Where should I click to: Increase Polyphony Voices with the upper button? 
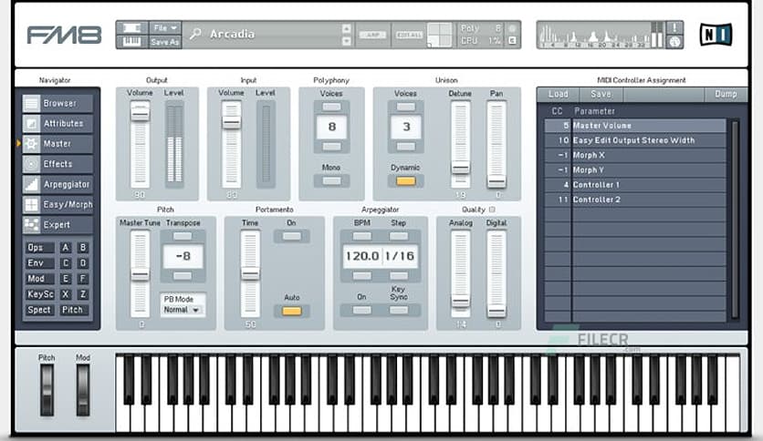coord(332,107)
